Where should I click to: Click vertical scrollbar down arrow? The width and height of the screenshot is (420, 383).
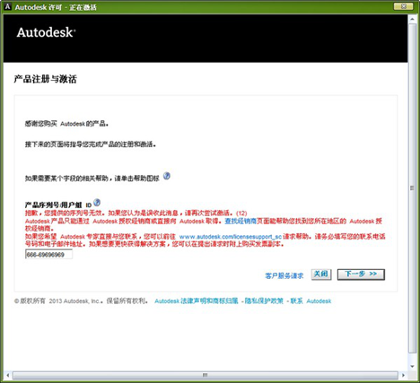point(413,366)
